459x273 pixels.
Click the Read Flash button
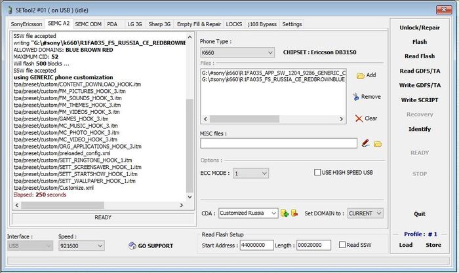tap(420, 56)
